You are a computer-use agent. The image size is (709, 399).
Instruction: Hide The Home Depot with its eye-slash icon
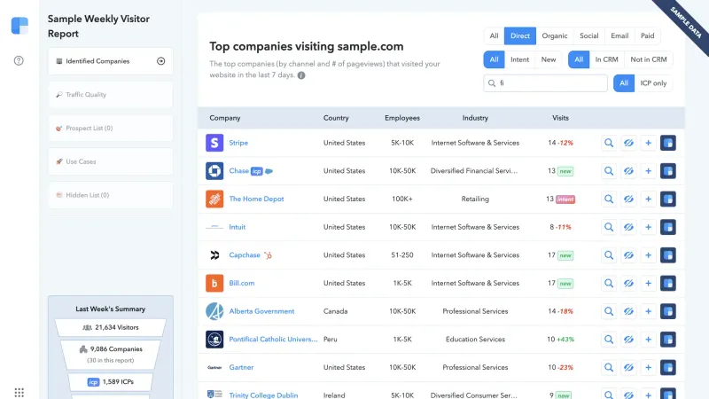628,199
